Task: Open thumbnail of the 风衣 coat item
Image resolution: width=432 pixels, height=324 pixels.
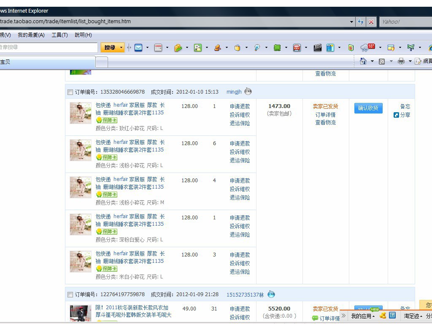Action: tap(81, 313)
